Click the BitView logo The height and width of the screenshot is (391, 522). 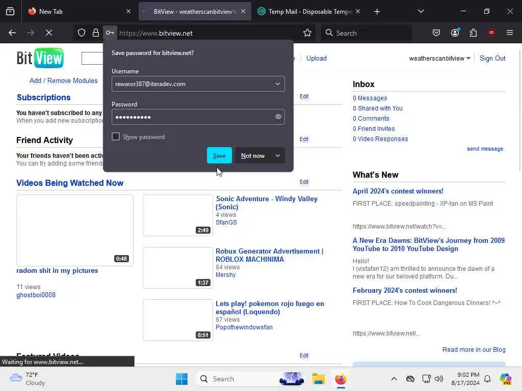40,58
